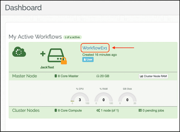Click the Cluster Nodes section heading
The height and width of the screenshot is (132, 180).
tap(26, 110)
